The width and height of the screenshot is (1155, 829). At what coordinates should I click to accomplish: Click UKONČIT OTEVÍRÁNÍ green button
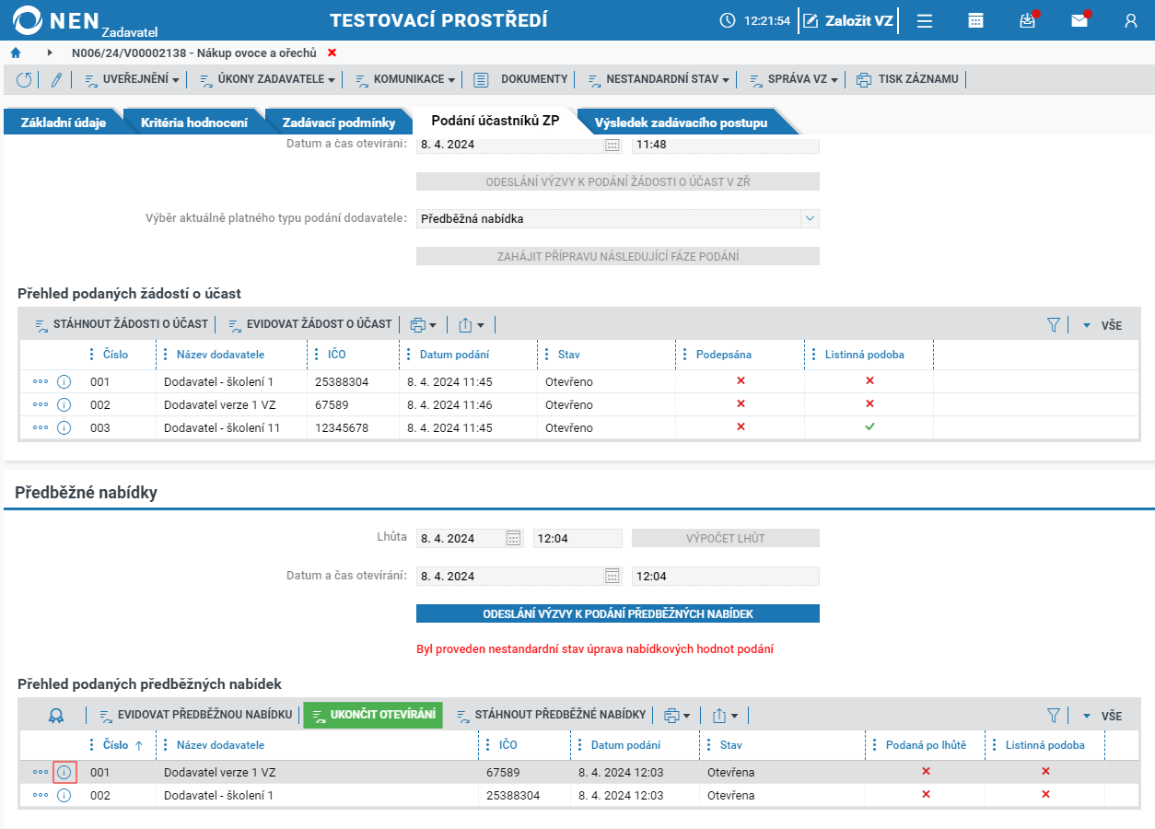(373, 715)
